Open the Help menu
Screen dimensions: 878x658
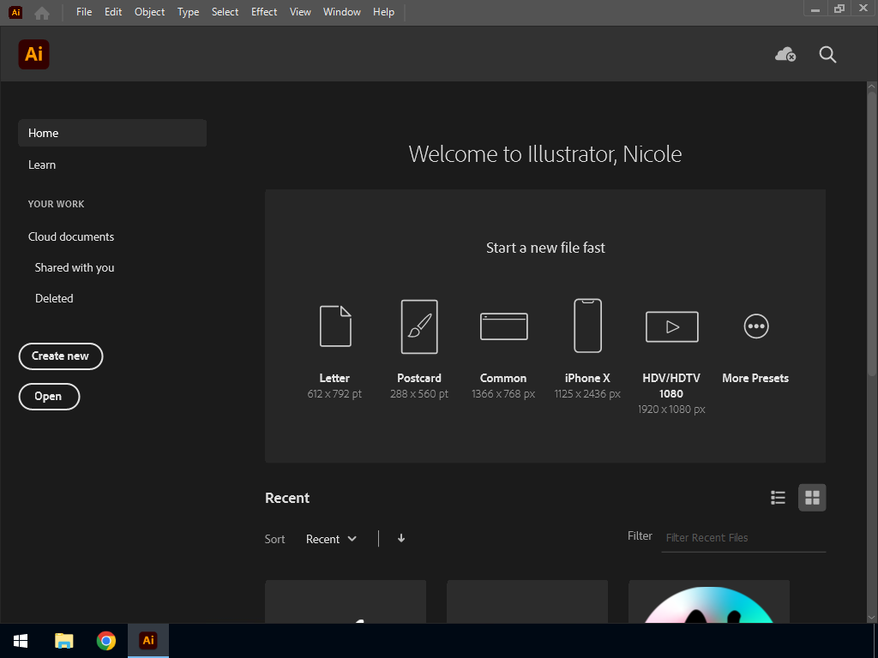tap(383, 12)
